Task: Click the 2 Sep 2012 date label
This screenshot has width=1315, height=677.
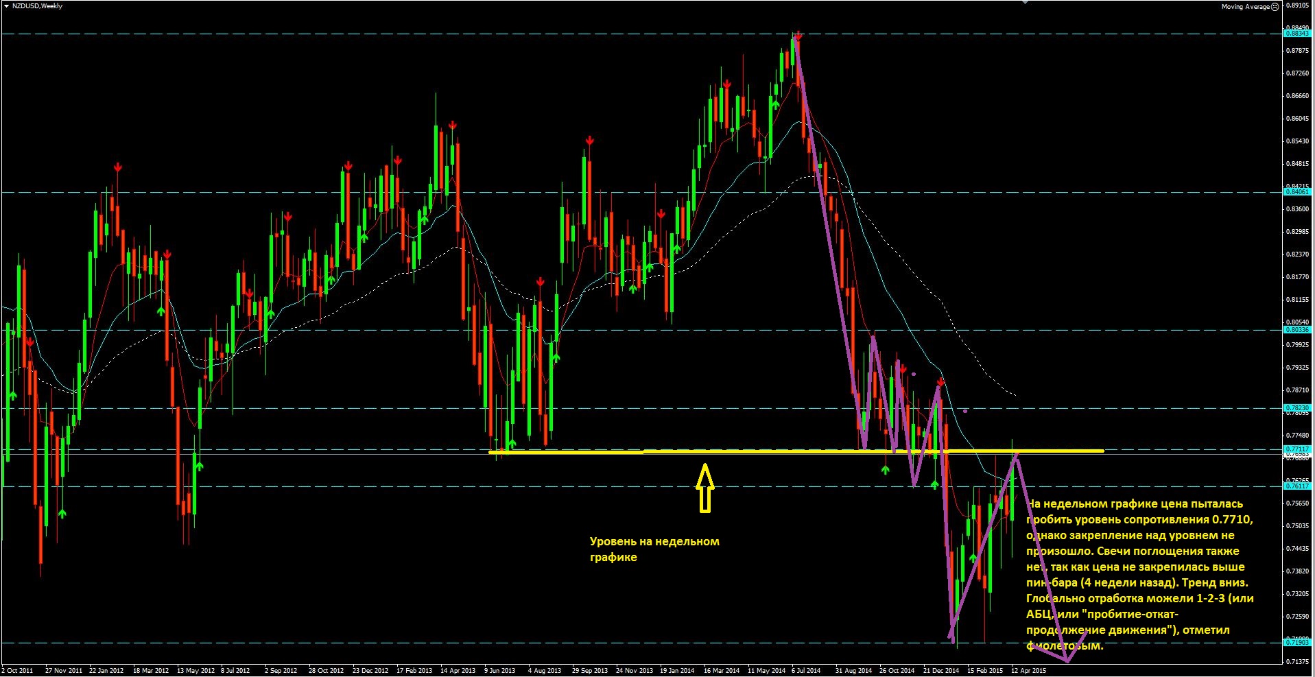Action: [281, 671]
